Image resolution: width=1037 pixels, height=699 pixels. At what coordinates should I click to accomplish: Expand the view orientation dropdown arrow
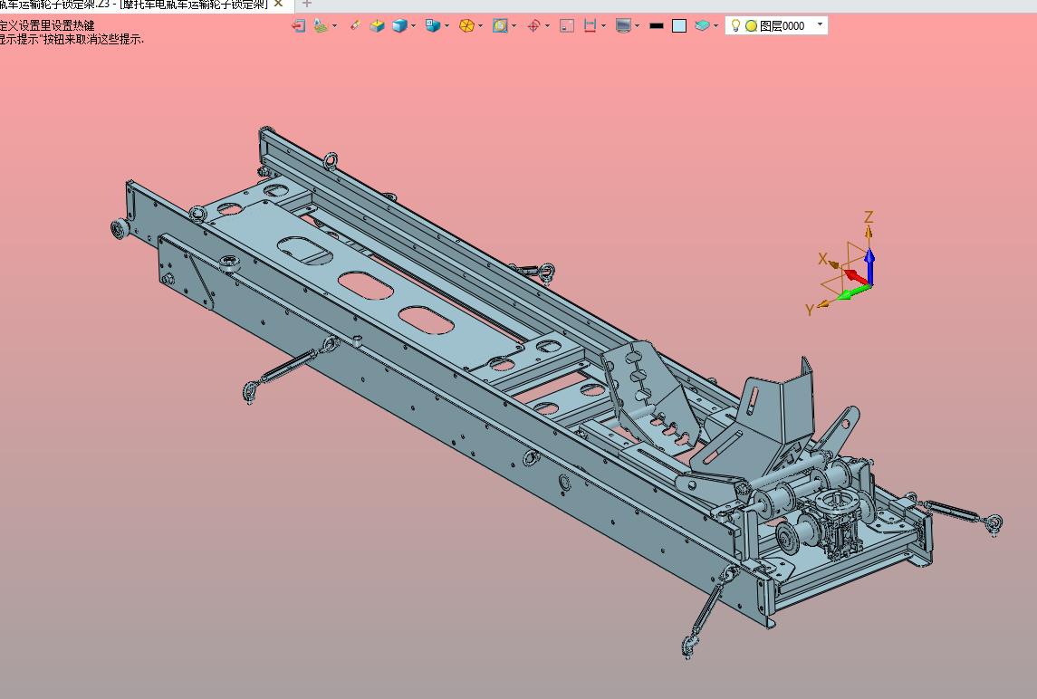447,25
